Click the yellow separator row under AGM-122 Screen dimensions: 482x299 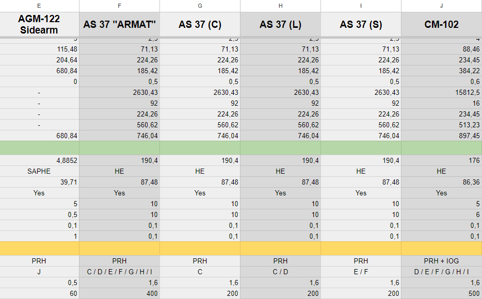pos(39,248)
